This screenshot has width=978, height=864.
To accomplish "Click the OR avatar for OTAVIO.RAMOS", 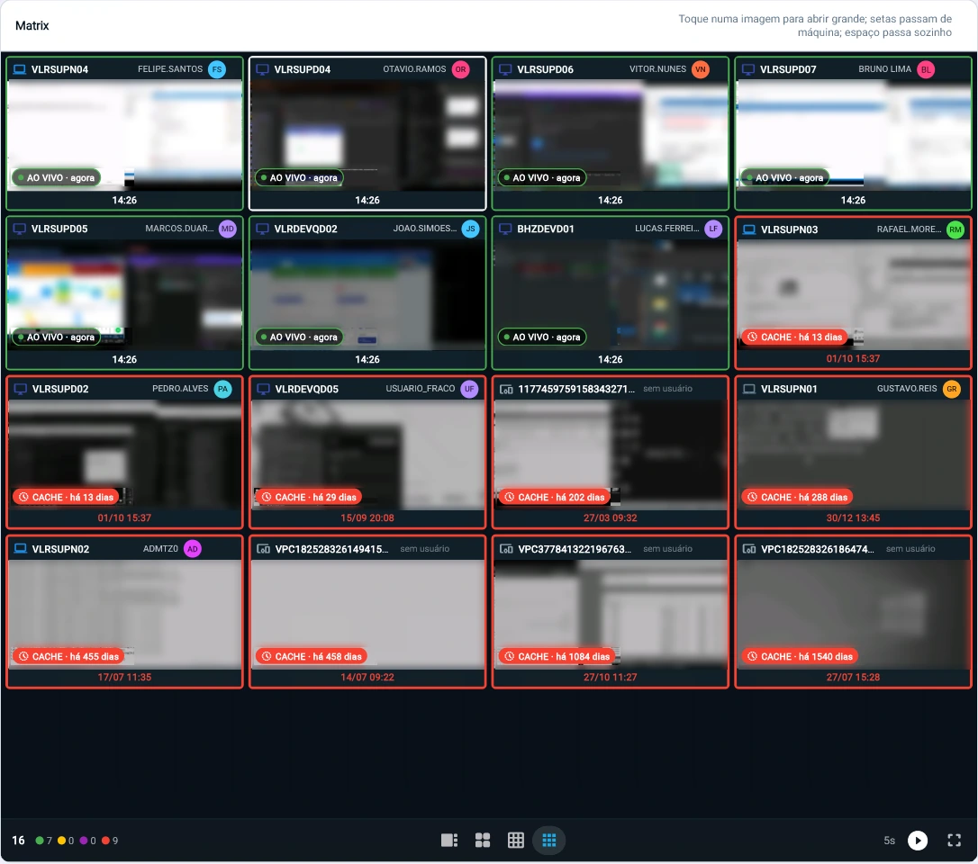I will coord(460,69).
